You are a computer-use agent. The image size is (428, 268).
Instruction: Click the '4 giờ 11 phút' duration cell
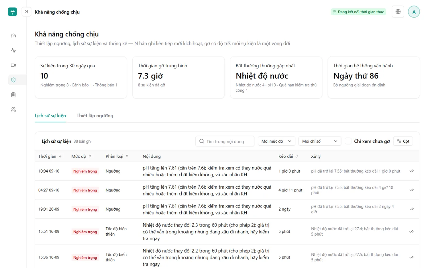[290, 190]
